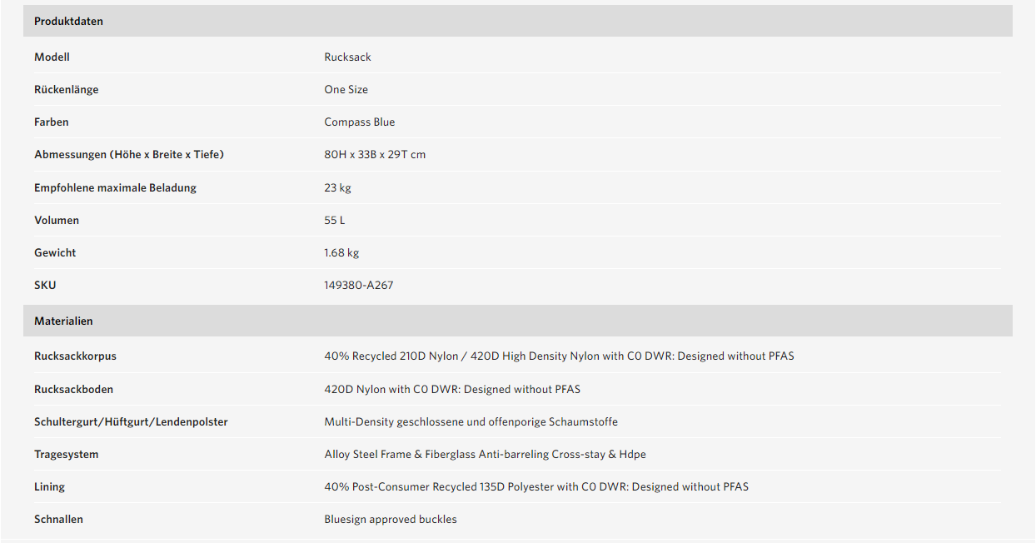Click the Rucksack model value

click(x=347, y=57)
